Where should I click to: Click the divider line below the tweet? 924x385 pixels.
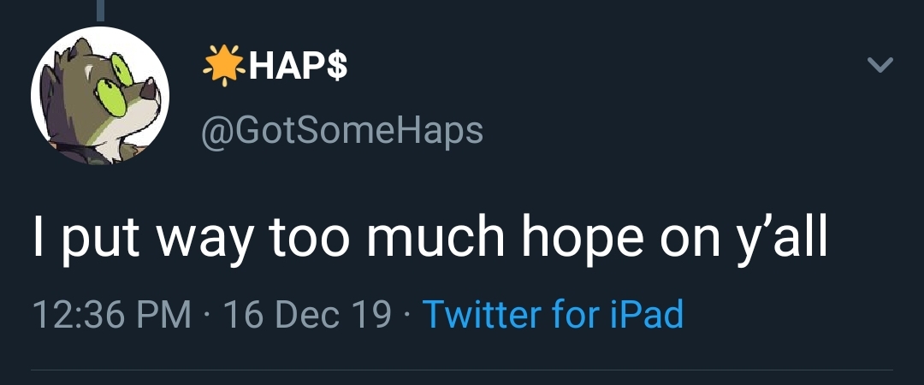462,370
